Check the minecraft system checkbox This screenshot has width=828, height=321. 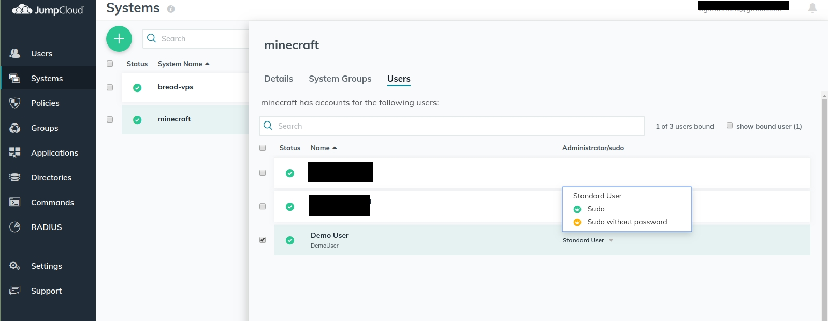click(110, 119)
